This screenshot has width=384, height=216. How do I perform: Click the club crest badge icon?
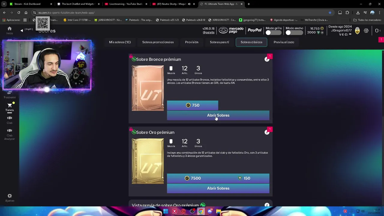click(x=357, y=31)
